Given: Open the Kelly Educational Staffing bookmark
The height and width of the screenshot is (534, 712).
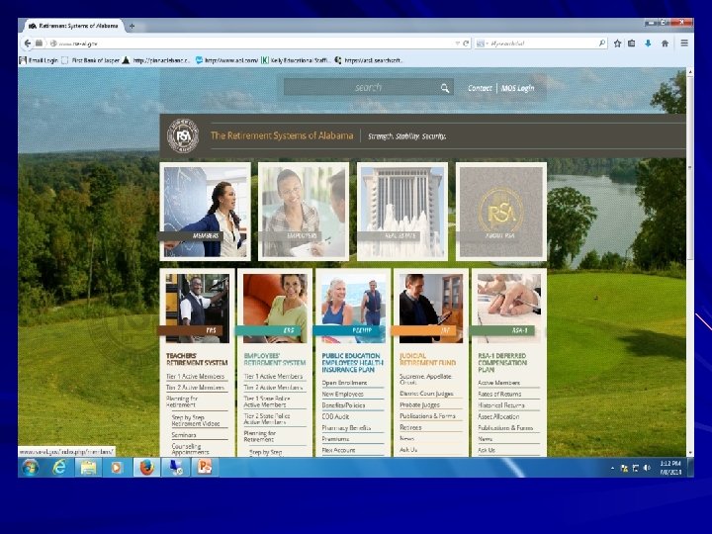Looking at the screenshot, I should [295, 60].
